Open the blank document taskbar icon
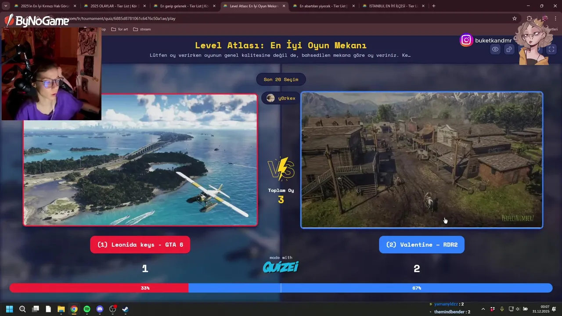Screen dimensions: 562x316 tap(48, 309)
